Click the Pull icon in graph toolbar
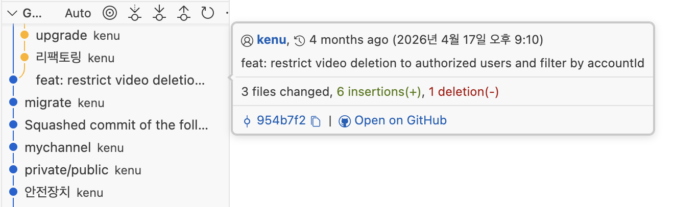This screenshot has height=207, width=674. click(159, 13)
